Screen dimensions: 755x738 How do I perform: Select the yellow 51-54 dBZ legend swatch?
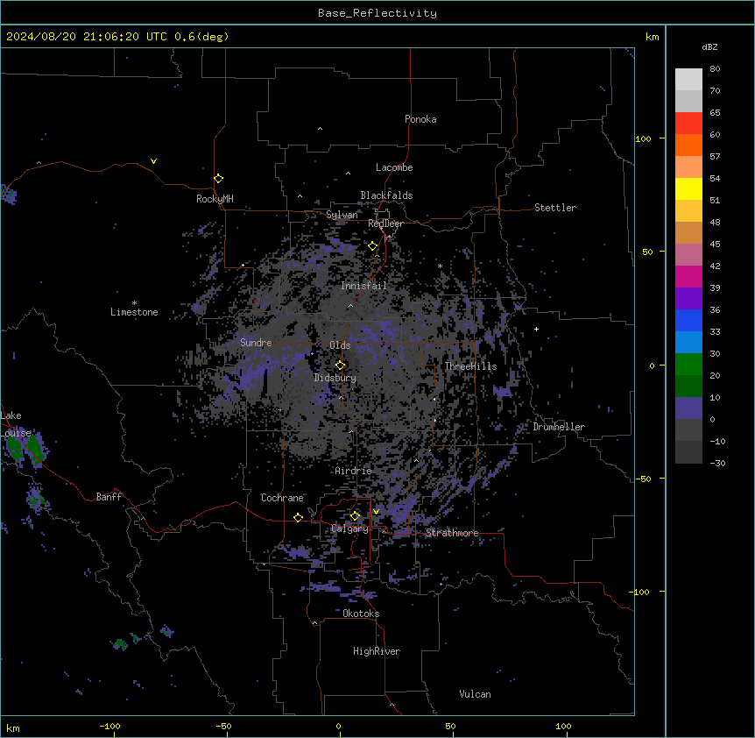pyautogui.click(x=688, y=188)
